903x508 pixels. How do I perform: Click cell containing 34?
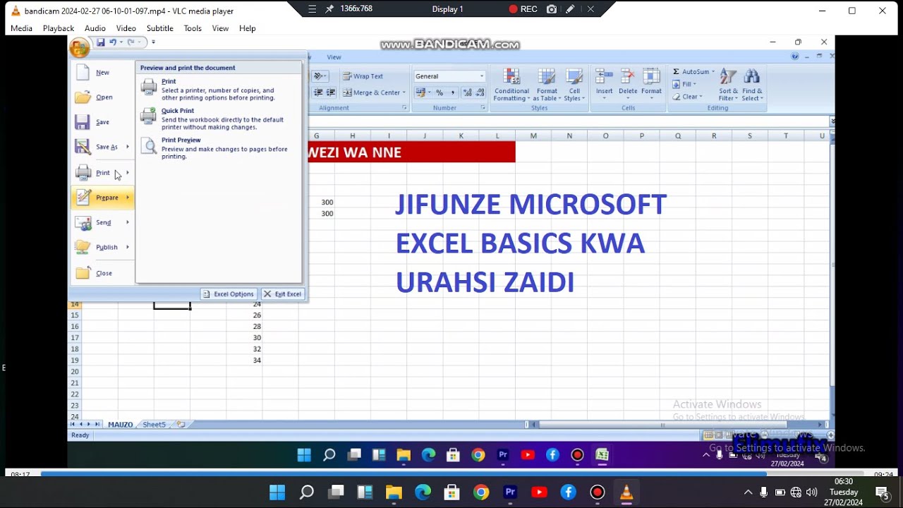click(x=244, y=361)
